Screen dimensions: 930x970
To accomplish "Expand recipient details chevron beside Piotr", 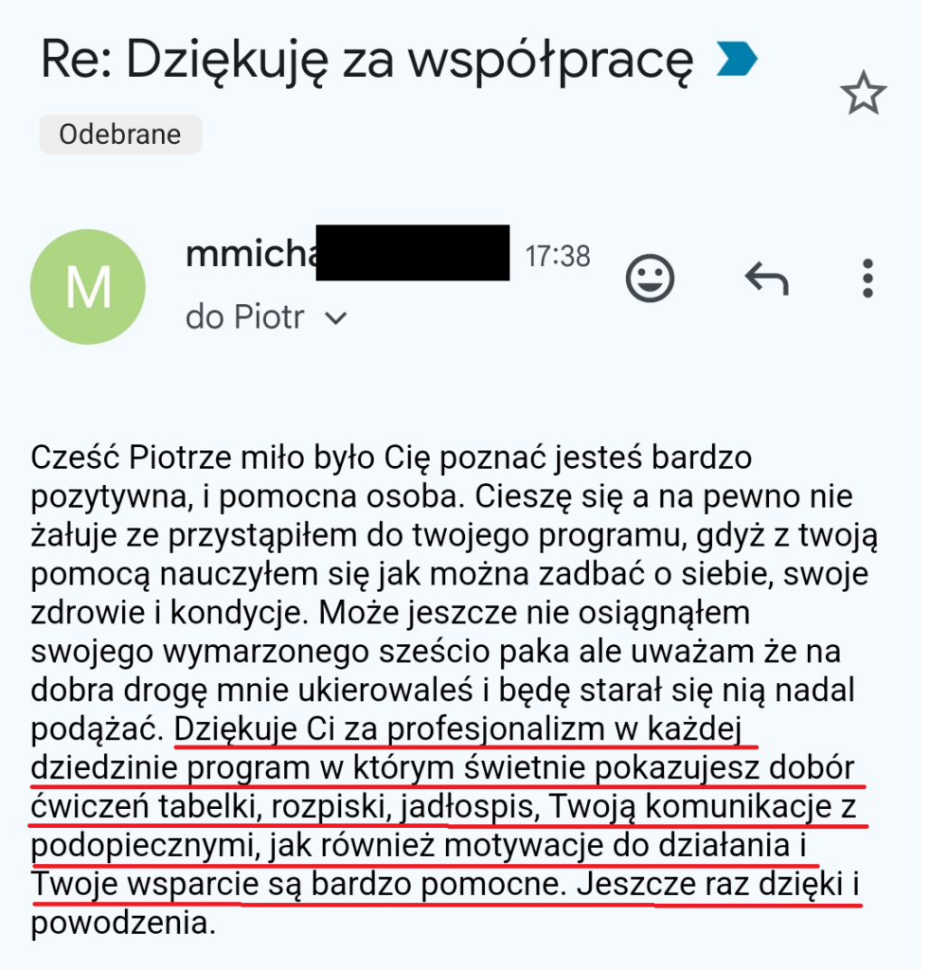I will point(335,319).
